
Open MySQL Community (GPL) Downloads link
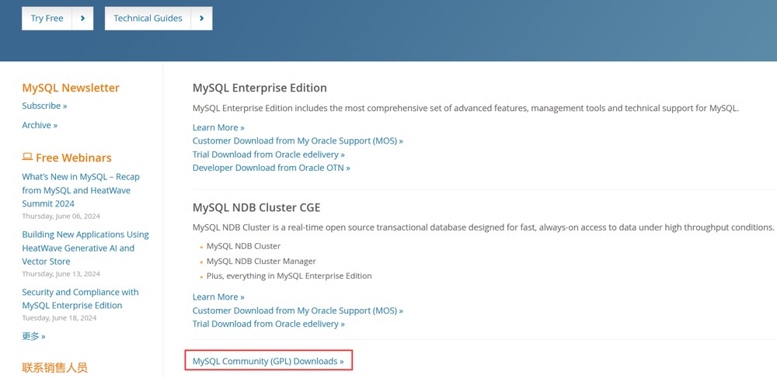[x=268, y=361]
